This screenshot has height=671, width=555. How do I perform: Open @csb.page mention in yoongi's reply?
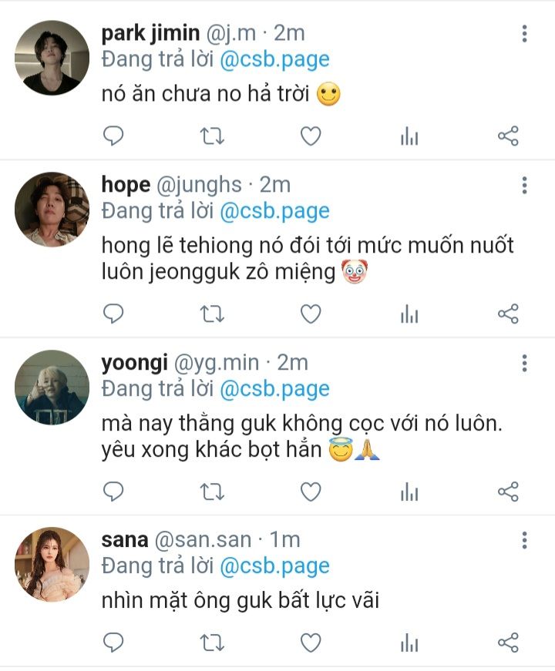click(x=274, y=389)
